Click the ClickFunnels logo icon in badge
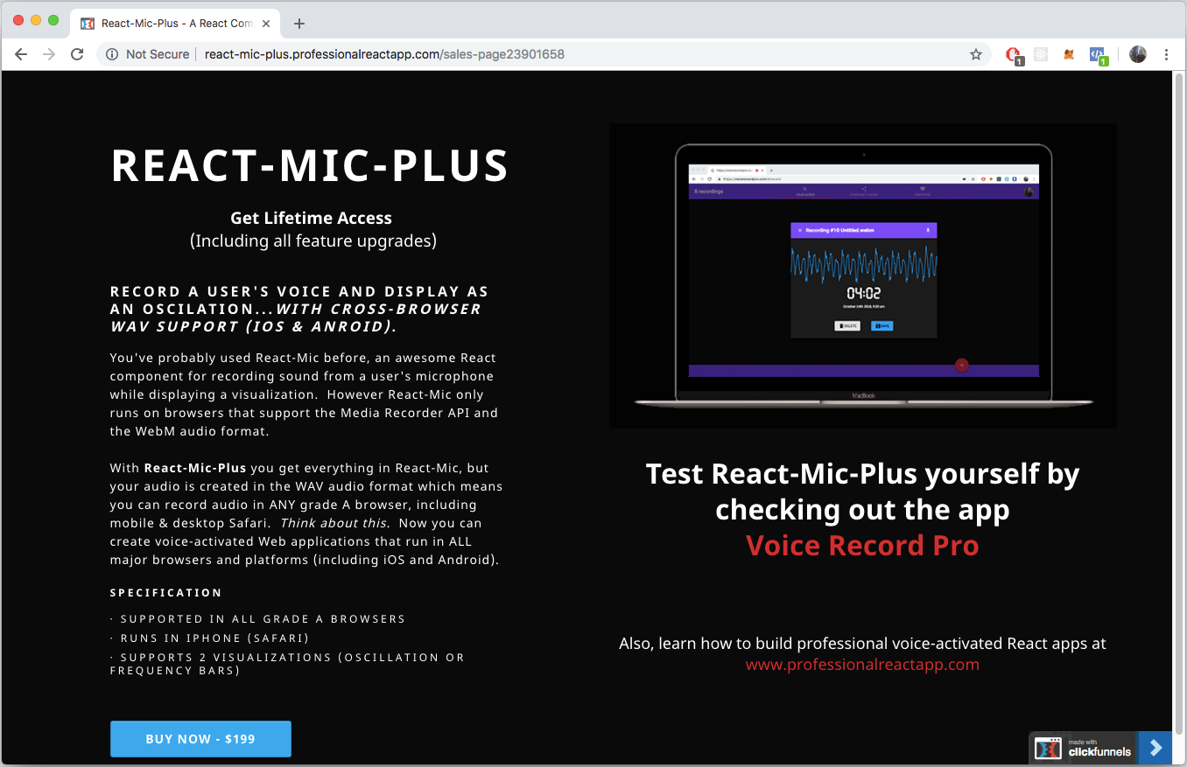Screen dimensions: 1187x767 [1048, 748]
